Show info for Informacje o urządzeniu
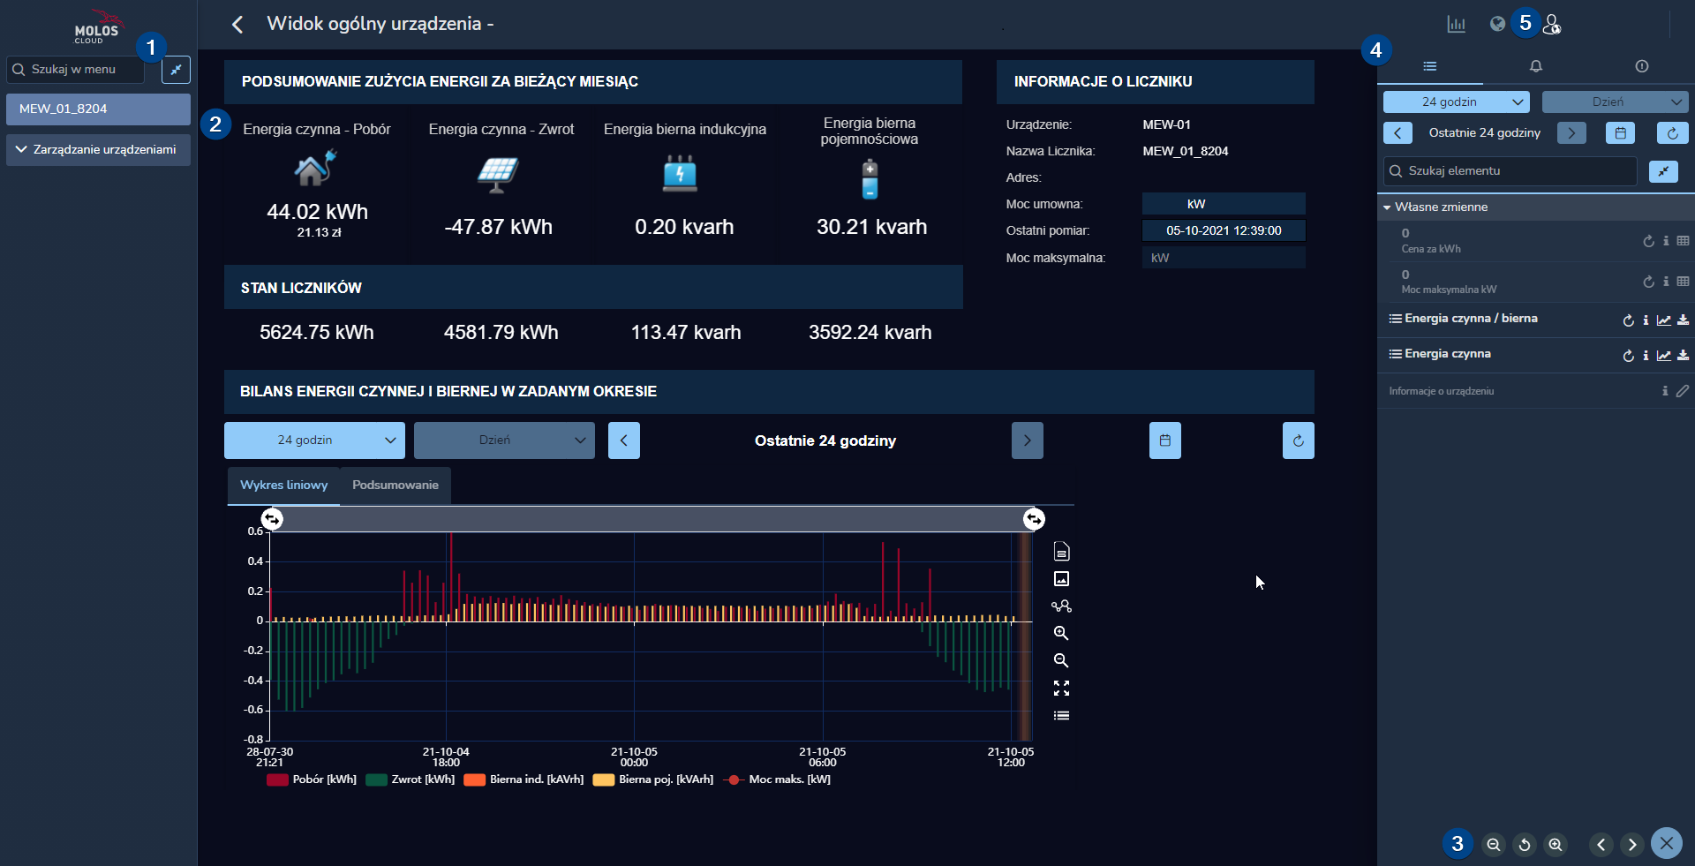 coord(1665,391)
